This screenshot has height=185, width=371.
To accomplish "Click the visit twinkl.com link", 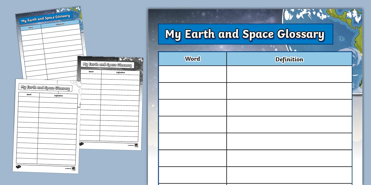I will coord(67,169).
